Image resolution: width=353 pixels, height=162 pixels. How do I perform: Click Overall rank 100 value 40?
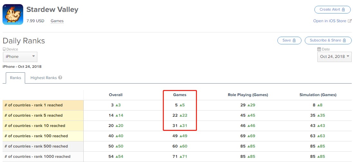[111, 136]
